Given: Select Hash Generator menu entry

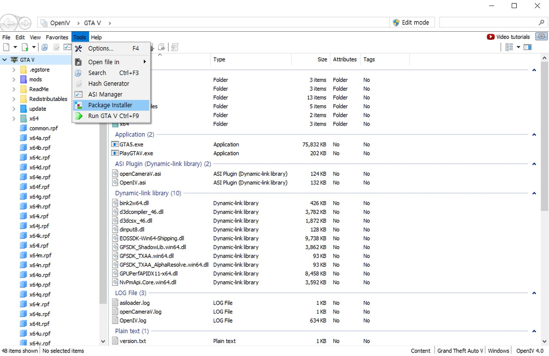Looking at the screenshot, I should pyautogui.click(x=111, y=84).
